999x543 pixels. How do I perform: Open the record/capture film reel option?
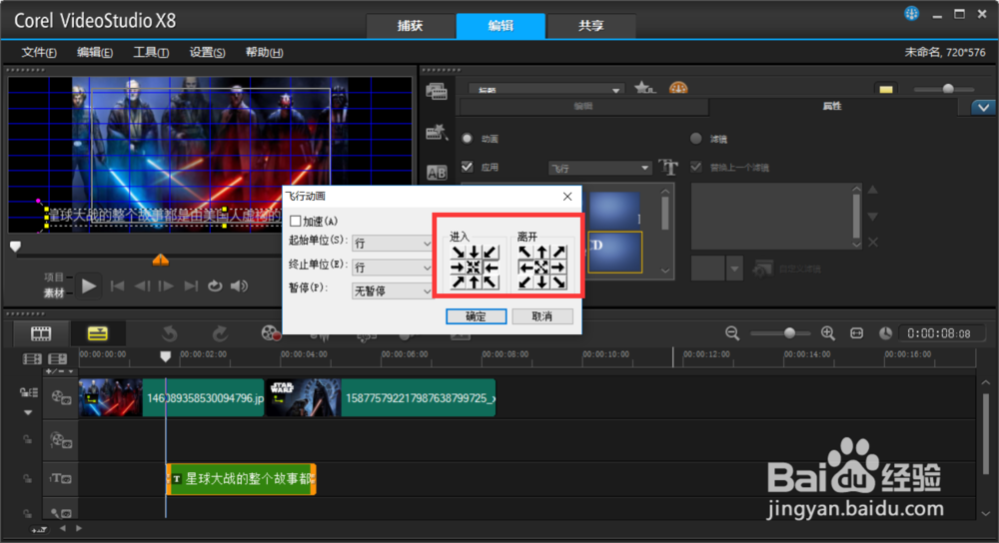(x=271, y=333)
